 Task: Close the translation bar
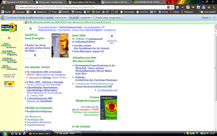pyautogui.click(x=214, y=17)
